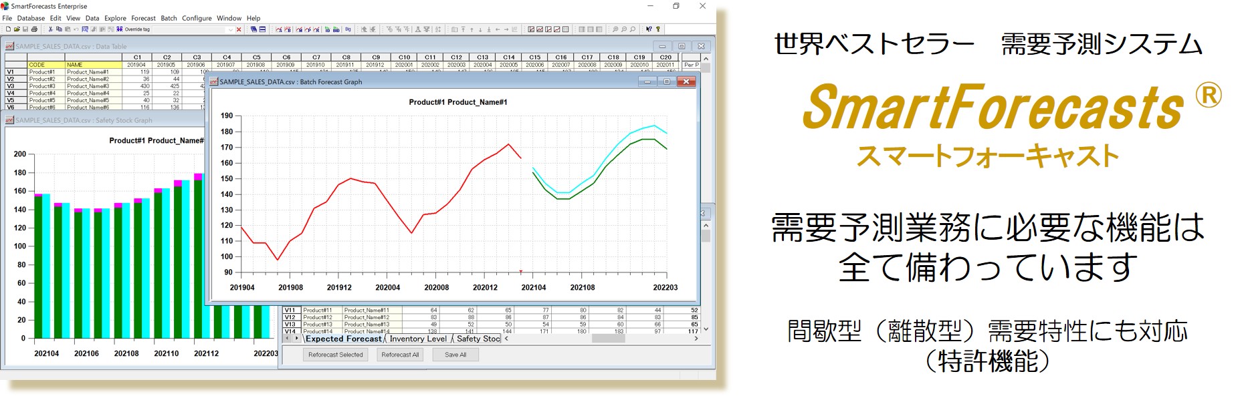
Task: Open the Override tag dropdown
Action: coord(230,29)
